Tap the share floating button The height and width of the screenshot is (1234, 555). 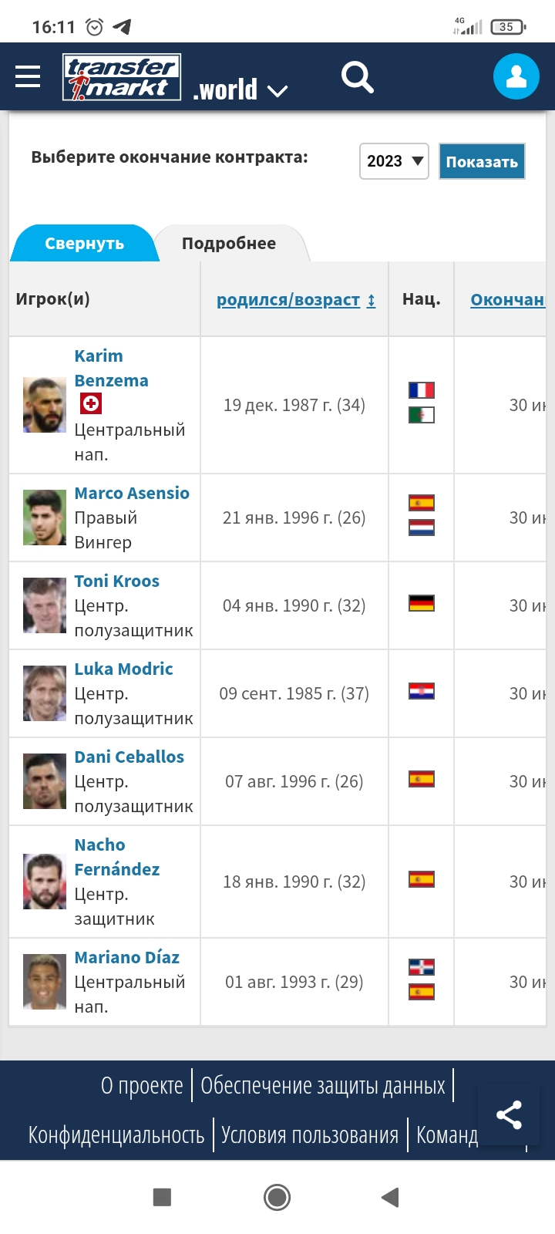[x=509, y=1115]
